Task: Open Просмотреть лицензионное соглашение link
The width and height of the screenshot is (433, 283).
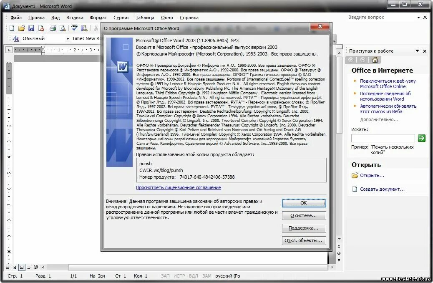Action: [x=179, y=187]
